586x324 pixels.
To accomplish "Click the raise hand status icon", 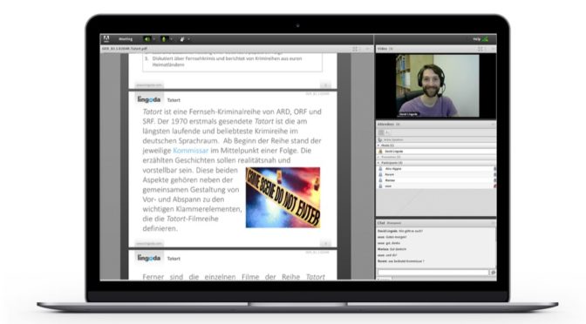I will [x=182, y=39].
